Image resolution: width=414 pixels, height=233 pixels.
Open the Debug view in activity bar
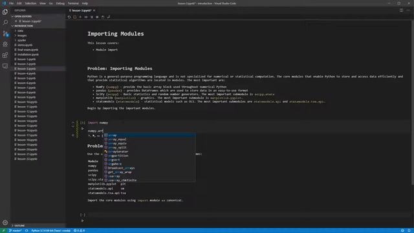point(5,45)
